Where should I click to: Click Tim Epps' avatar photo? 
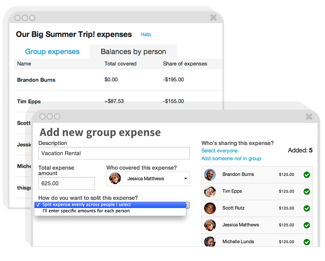(210, 191)
